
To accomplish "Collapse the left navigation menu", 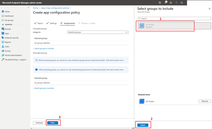I will (28, 7).
